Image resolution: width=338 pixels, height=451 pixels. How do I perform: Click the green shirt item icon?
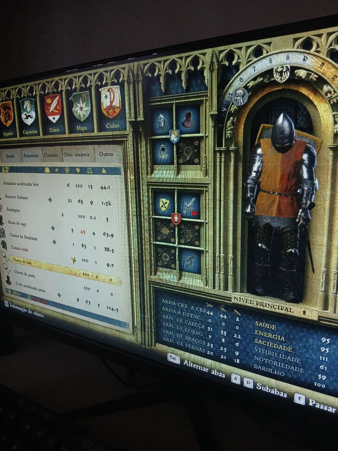[x=4, y=245]
